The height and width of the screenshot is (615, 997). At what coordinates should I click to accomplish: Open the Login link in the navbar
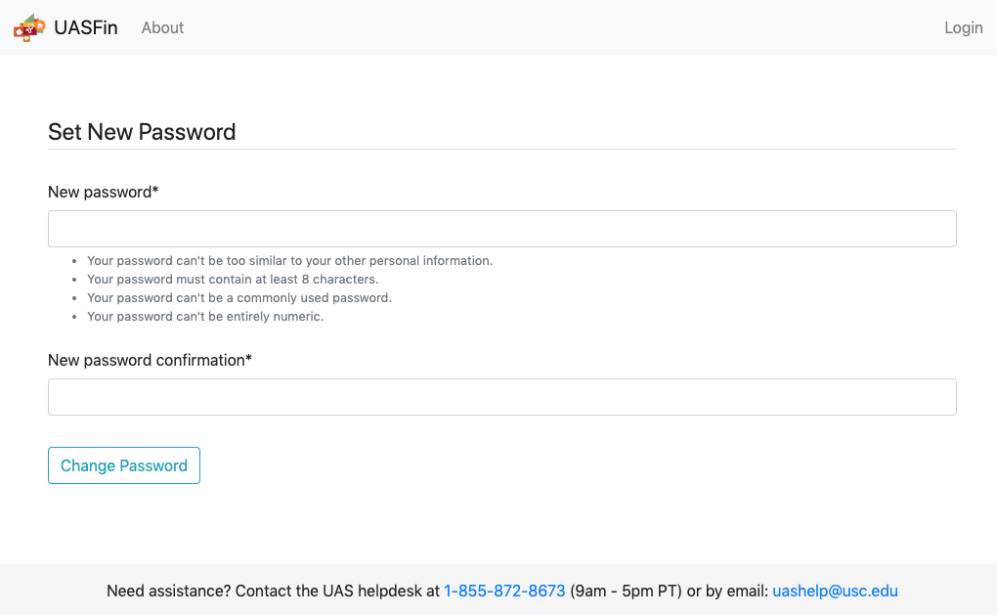(x=963, y=27)
